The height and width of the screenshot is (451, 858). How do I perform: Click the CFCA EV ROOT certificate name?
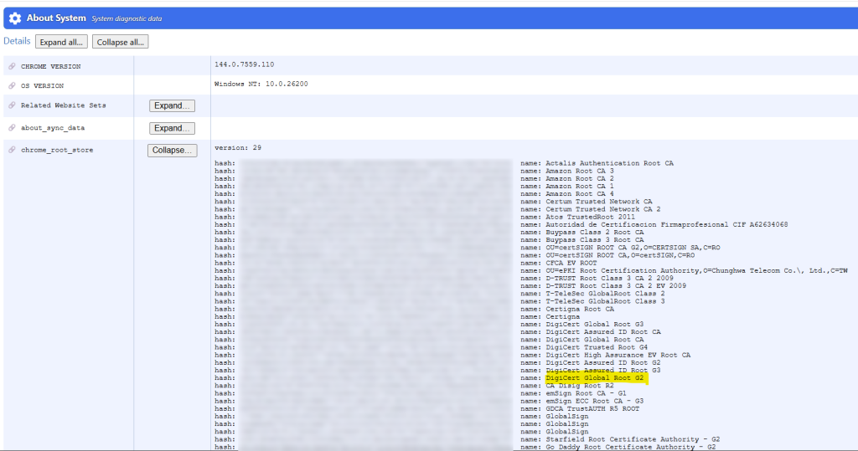[574, 263]
